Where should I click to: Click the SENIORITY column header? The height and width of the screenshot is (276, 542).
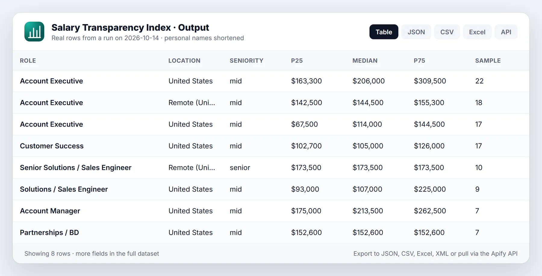[x=247, y=61]
